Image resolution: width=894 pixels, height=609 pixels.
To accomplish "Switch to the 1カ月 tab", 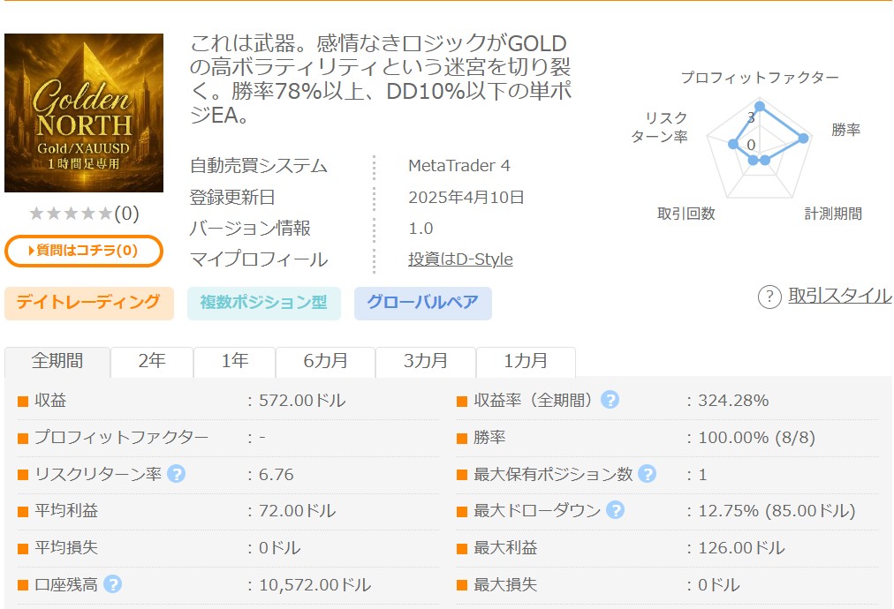I will tap(526, 361).
